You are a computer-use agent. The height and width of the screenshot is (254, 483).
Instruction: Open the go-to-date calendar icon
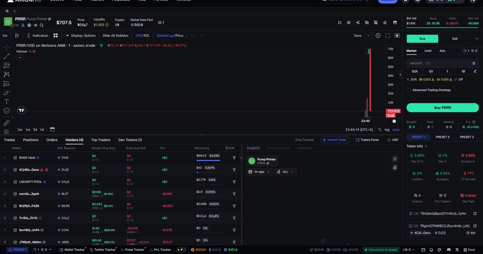click(x=52, y=129)
